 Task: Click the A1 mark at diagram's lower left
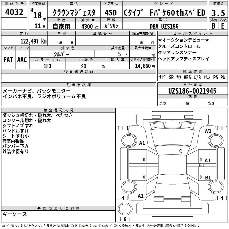click(x=141, y=196)
